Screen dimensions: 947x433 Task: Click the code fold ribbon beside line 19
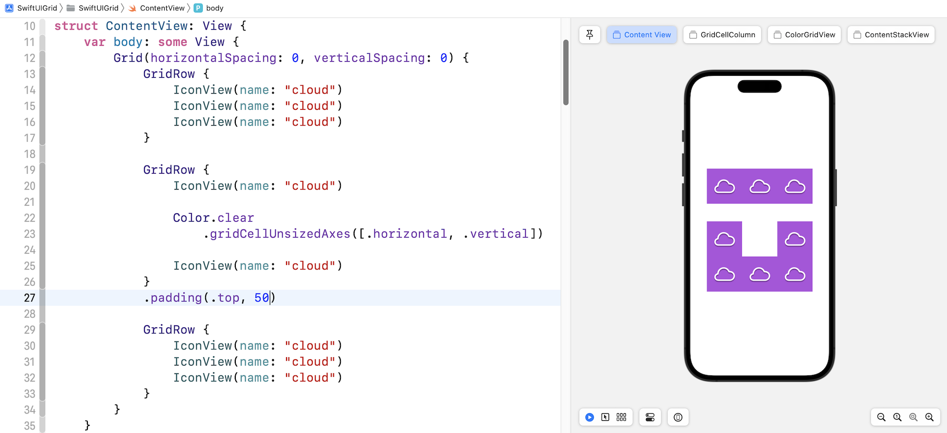[x=42, y=170]
